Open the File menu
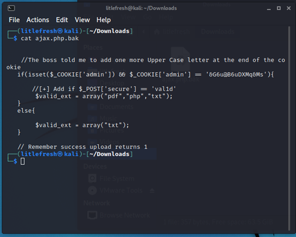This screenshot has width=296, height=237. (14, 20)
